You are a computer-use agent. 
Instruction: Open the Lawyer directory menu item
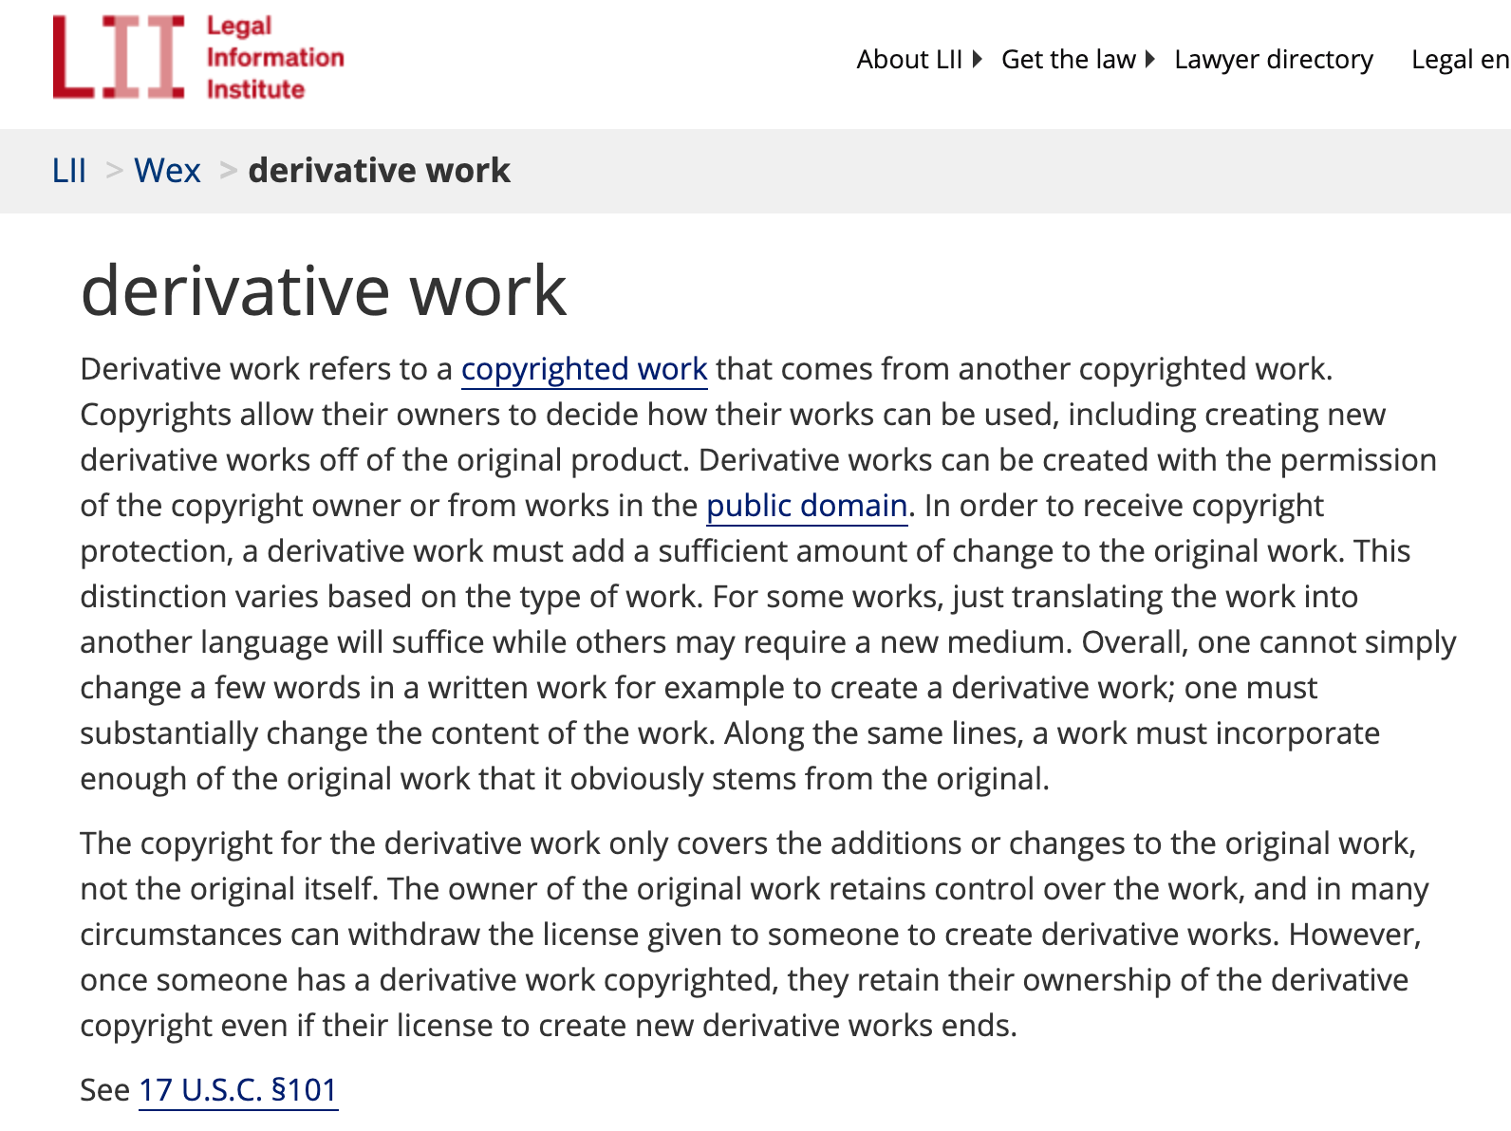click(x=1274, y=59)
